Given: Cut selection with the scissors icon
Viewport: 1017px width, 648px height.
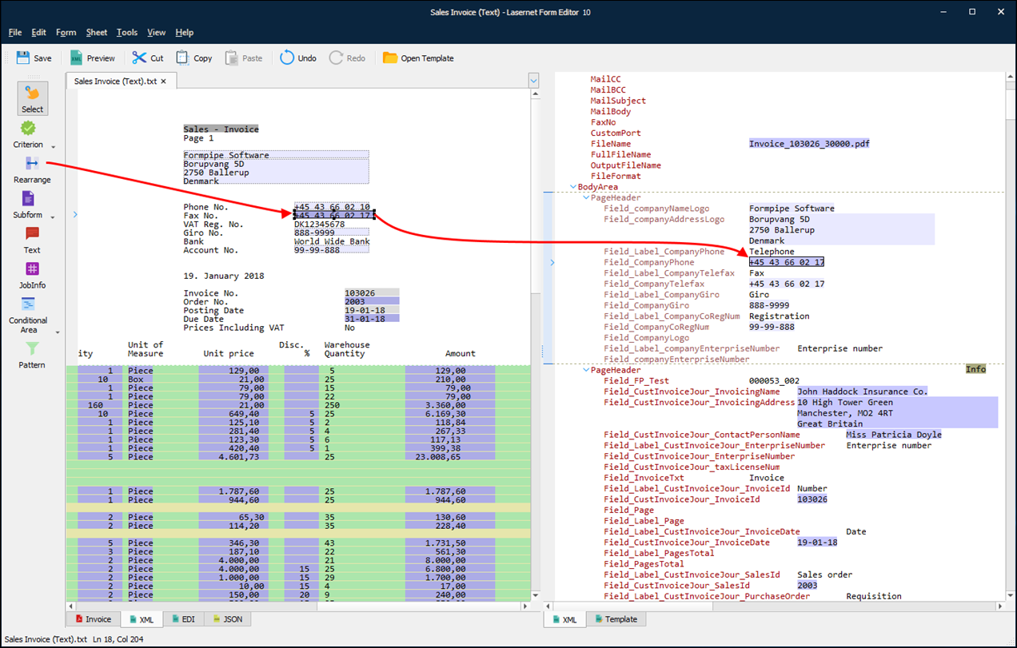Looking at the screenshot, I should 139,58.
